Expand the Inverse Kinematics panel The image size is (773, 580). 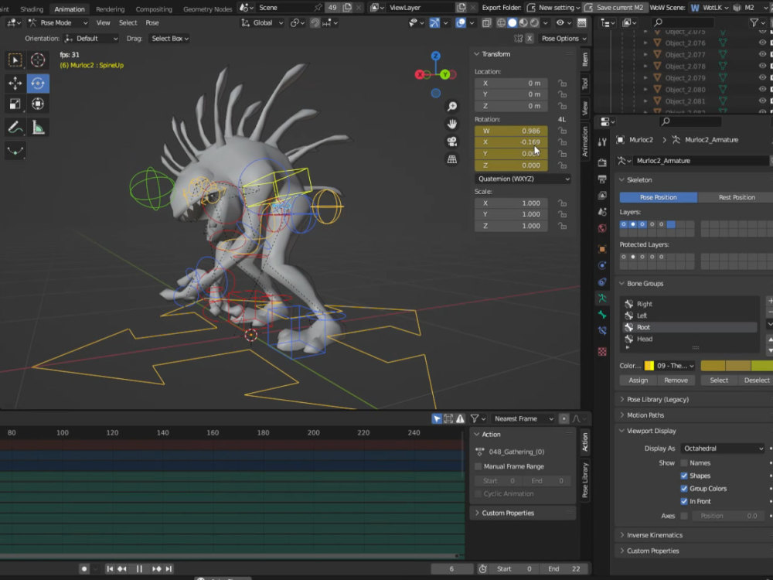(655, 535)
